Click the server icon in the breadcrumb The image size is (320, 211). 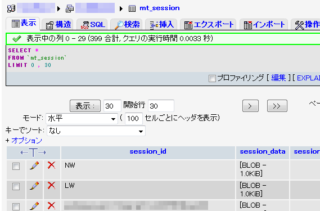(x=11, y=8)
